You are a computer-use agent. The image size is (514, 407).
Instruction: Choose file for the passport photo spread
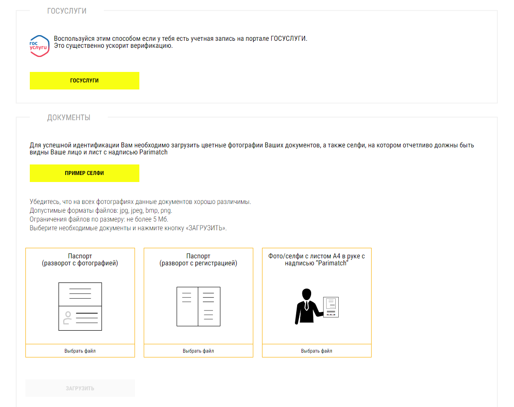pos(80,351)
